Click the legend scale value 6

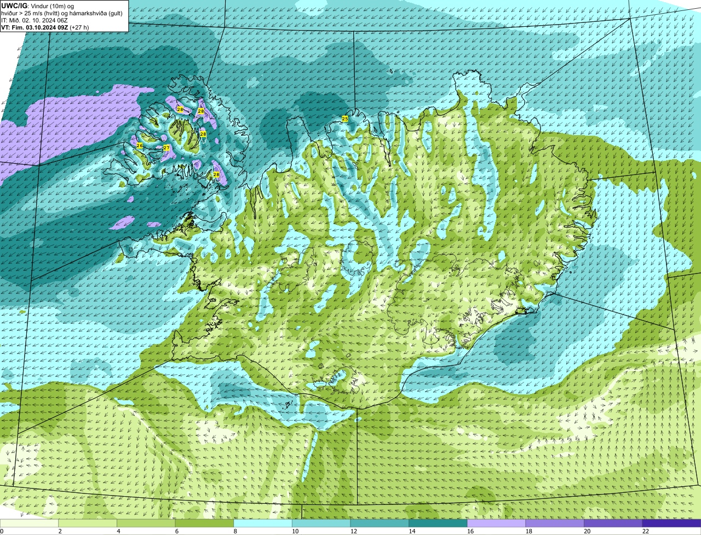[x=176, y=531]
